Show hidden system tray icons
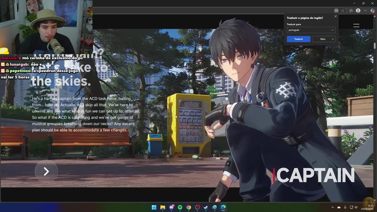The image size is (377, 212). [x=333, y=207]
